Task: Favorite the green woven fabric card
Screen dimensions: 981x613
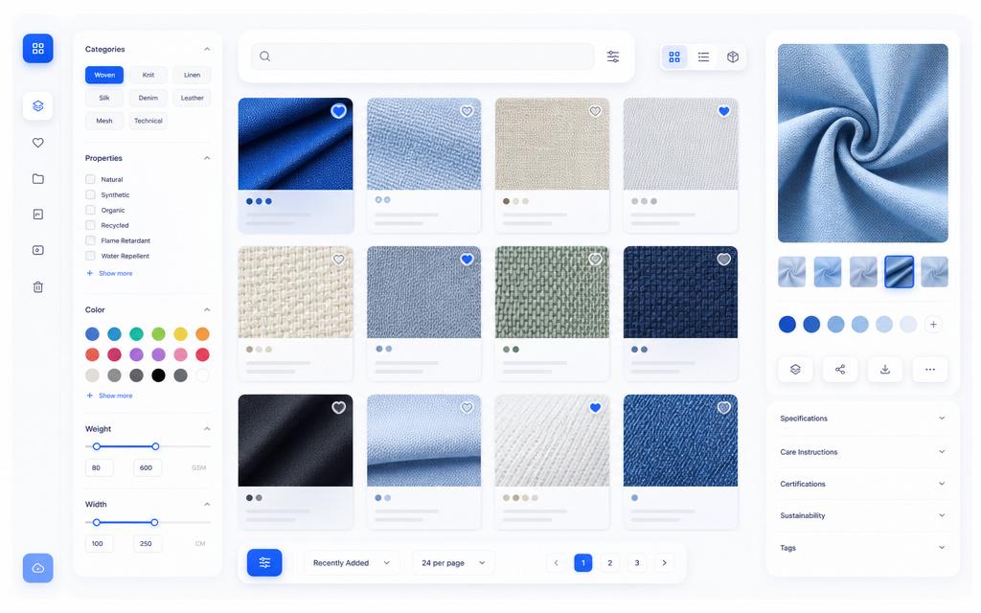Action: 595,259
